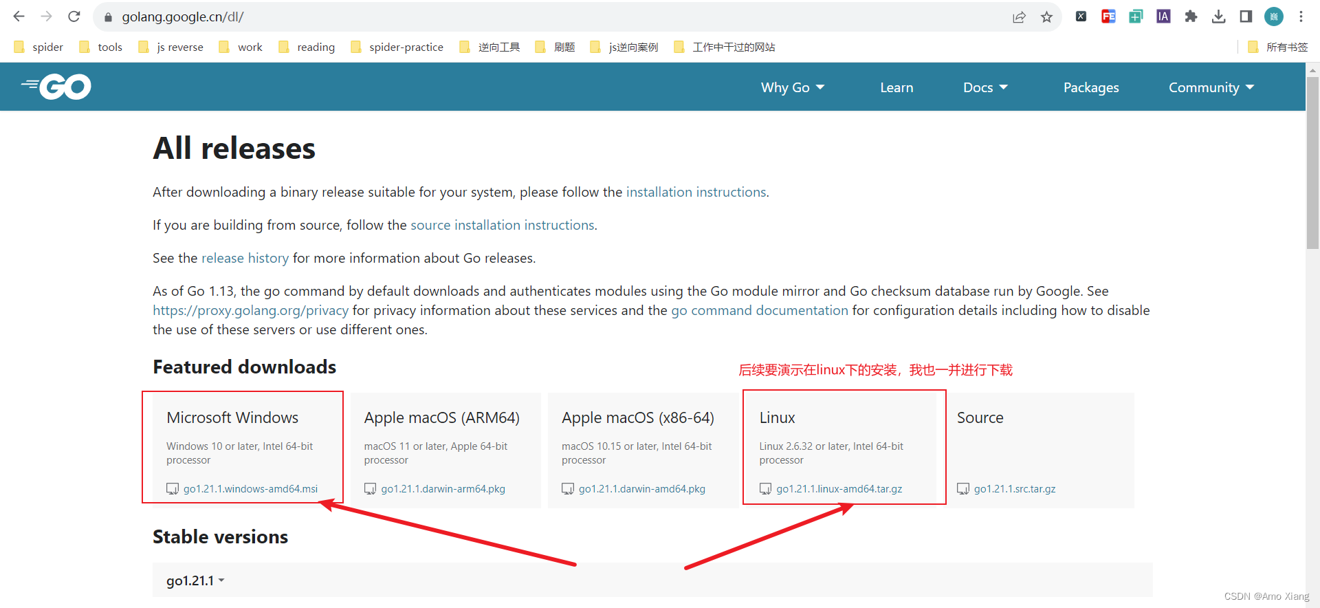
Task: Open the source installation instructions link
Action: point(503,225)
